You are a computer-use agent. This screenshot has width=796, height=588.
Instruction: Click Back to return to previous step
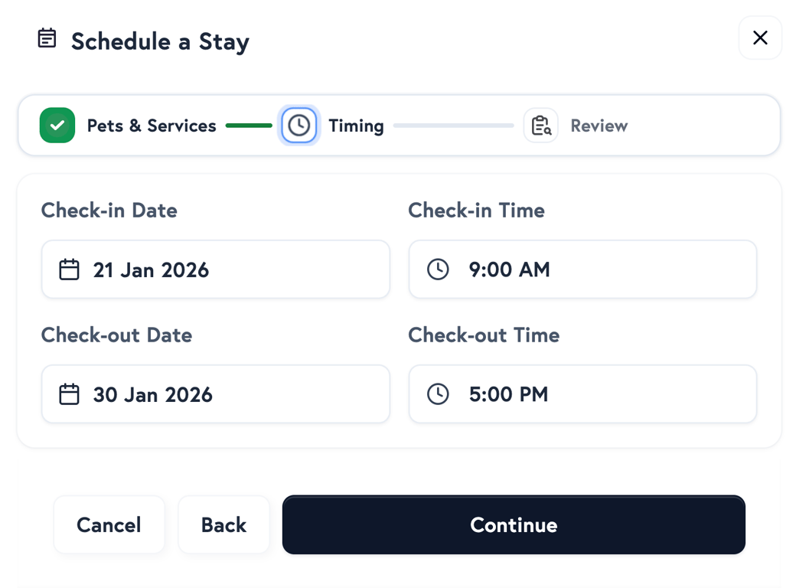point(223,524)
